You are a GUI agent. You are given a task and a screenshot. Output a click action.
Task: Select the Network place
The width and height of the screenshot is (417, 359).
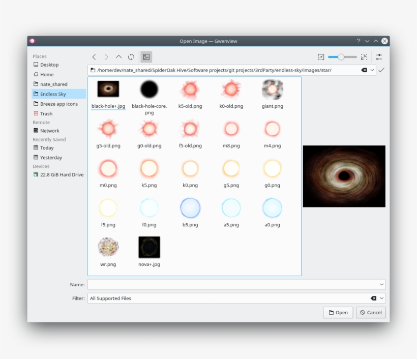[x=50, y=131]
